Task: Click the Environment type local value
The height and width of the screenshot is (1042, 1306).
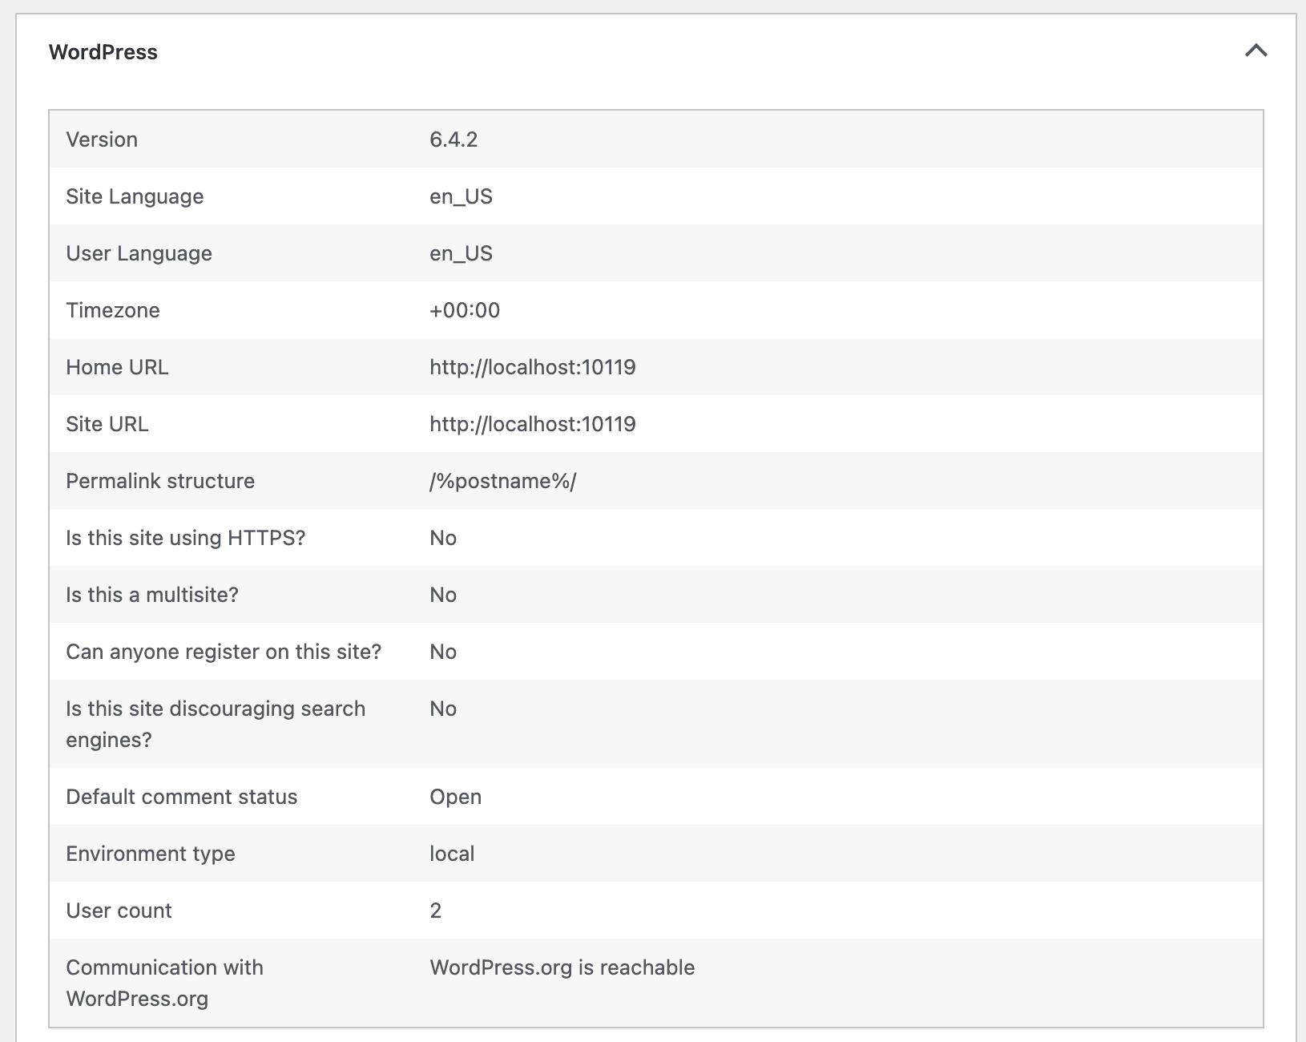Action: coord(452,854)
